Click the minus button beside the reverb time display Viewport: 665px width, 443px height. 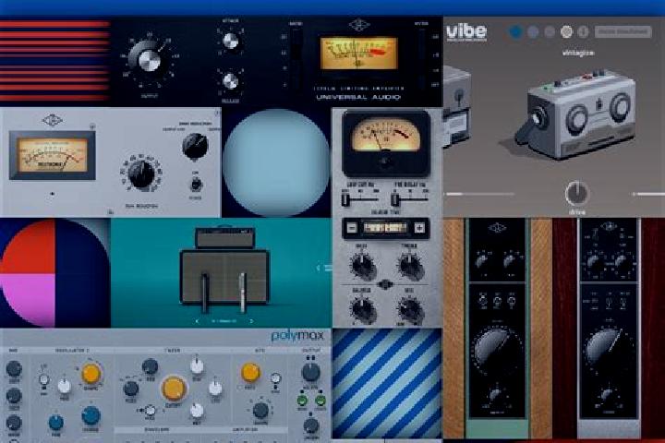[352, 228]
